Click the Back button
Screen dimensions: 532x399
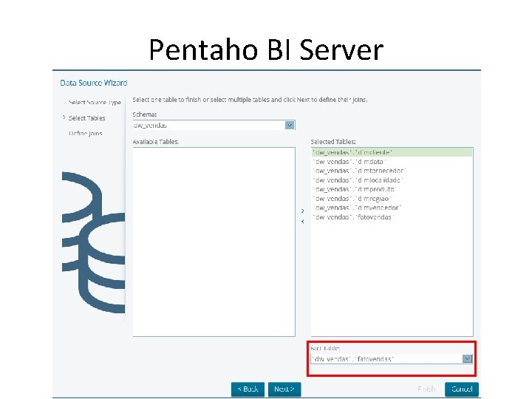point(248,389)
